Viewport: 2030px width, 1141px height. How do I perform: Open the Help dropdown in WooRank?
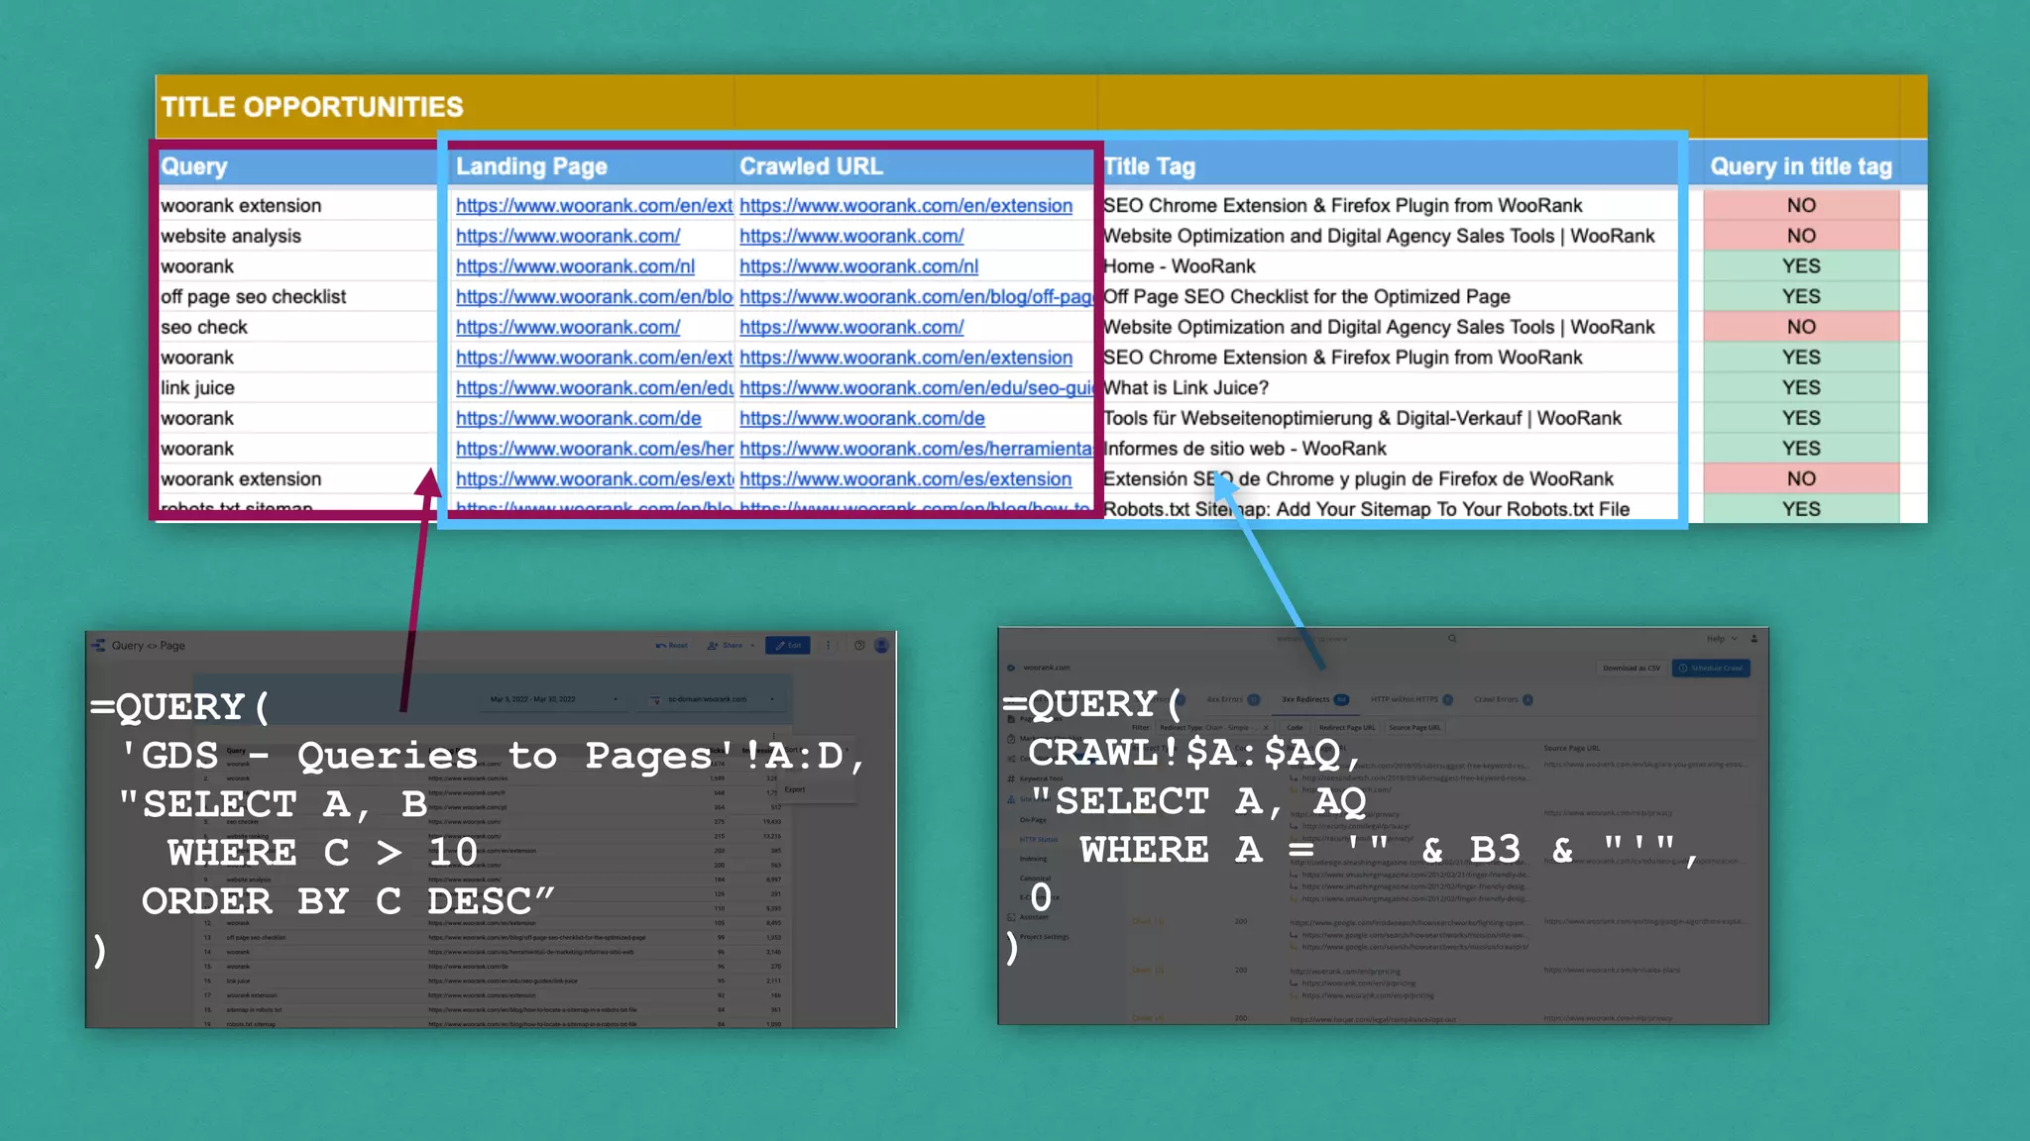click(x=1722, y=639)
